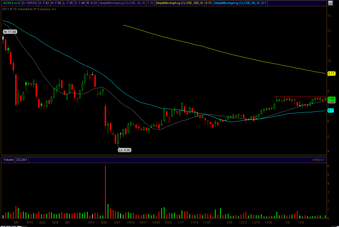
Task: Click the Volume label in lower panel
Action: [8, 160]
